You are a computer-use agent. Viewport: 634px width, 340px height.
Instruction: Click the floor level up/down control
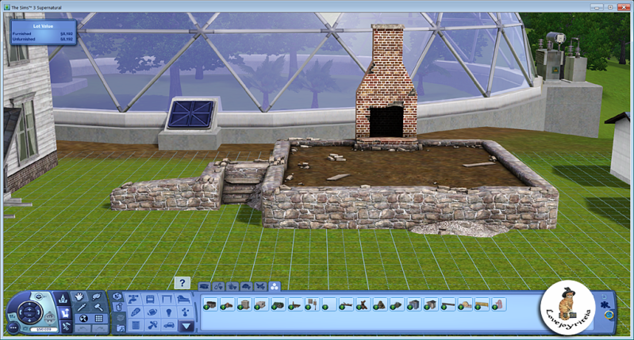(49, 317)
